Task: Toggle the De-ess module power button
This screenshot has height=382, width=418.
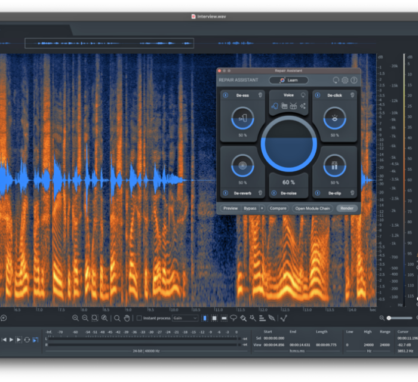Action: [x=226, y=95]
